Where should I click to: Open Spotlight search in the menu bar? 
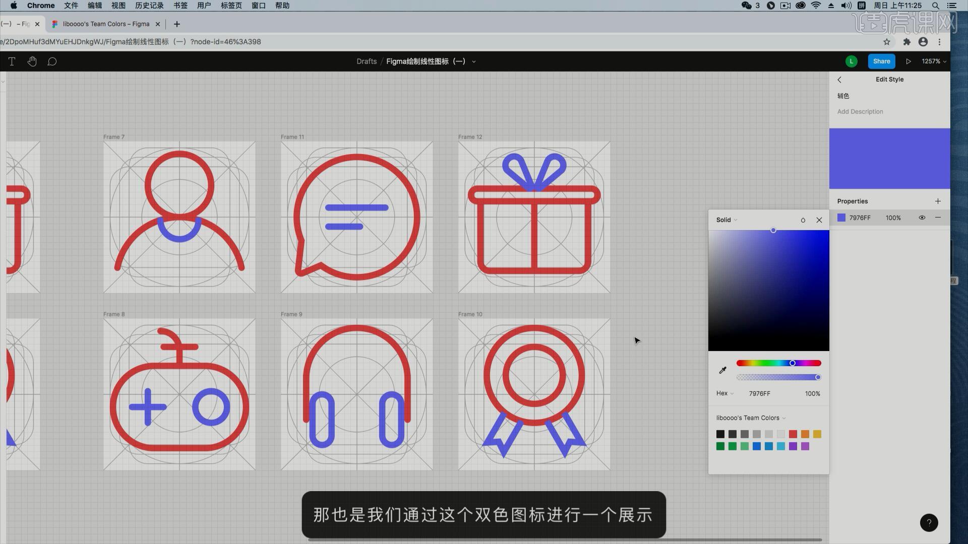click(935, 6)
